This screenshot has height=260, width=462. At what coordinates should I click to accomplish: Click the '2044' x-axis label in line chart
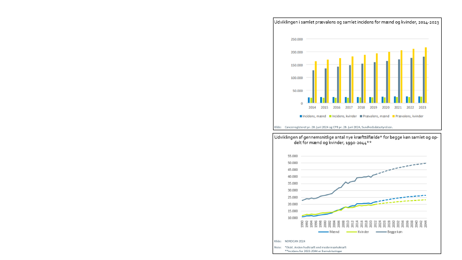[426, 224]
